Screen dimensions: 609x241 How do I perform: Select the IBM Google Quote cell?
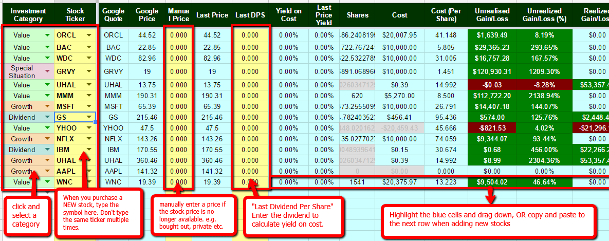tap(114, 150)
